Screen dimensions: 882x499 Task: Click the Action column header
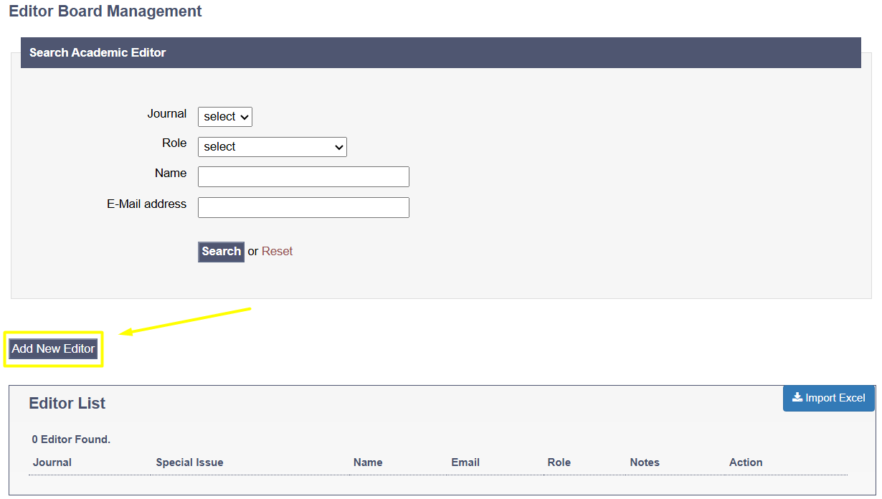click(x=746, y=462)
